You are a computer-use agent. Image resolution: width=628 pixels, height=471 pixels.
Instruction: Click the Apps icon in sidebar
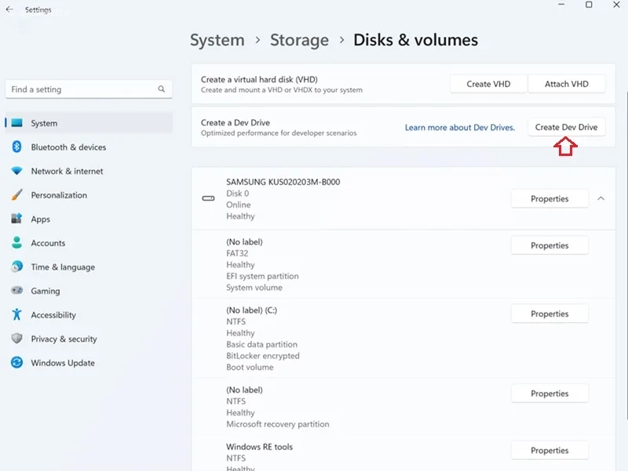pos(16,219)
